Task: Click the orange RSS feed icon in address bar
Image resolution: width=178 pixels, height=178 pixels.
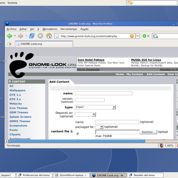Action: click(x=132, y=36)
